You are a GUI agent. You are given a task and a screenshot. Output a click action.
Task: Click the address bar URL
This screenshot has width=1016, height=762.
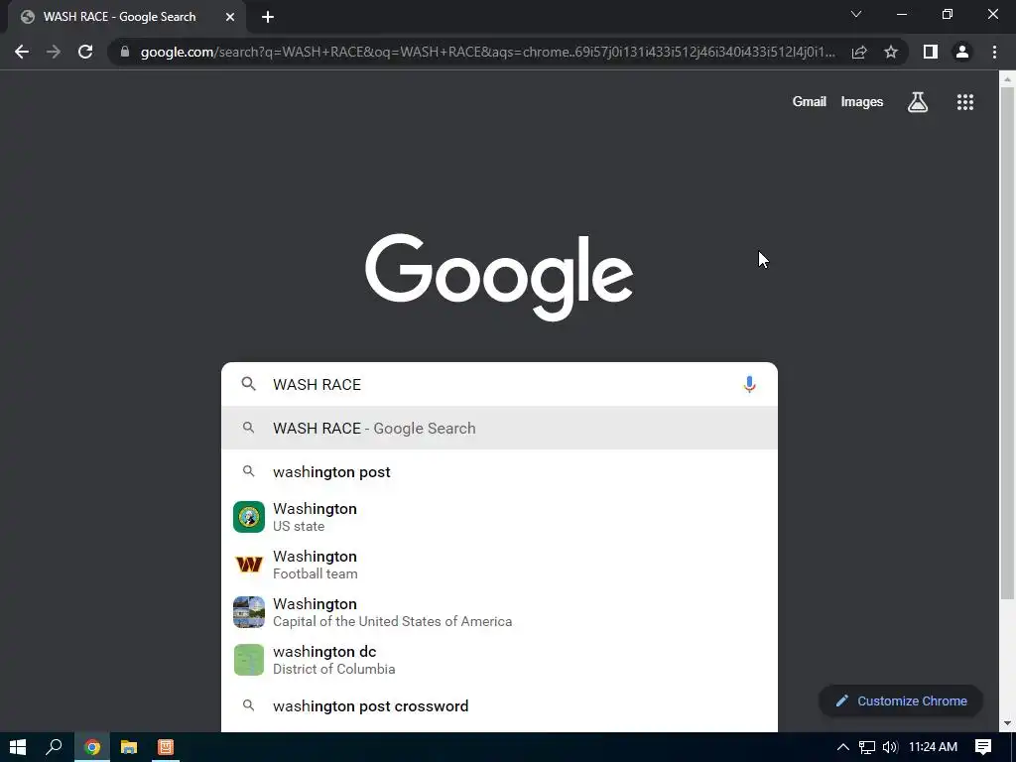[x=488, y=52]
